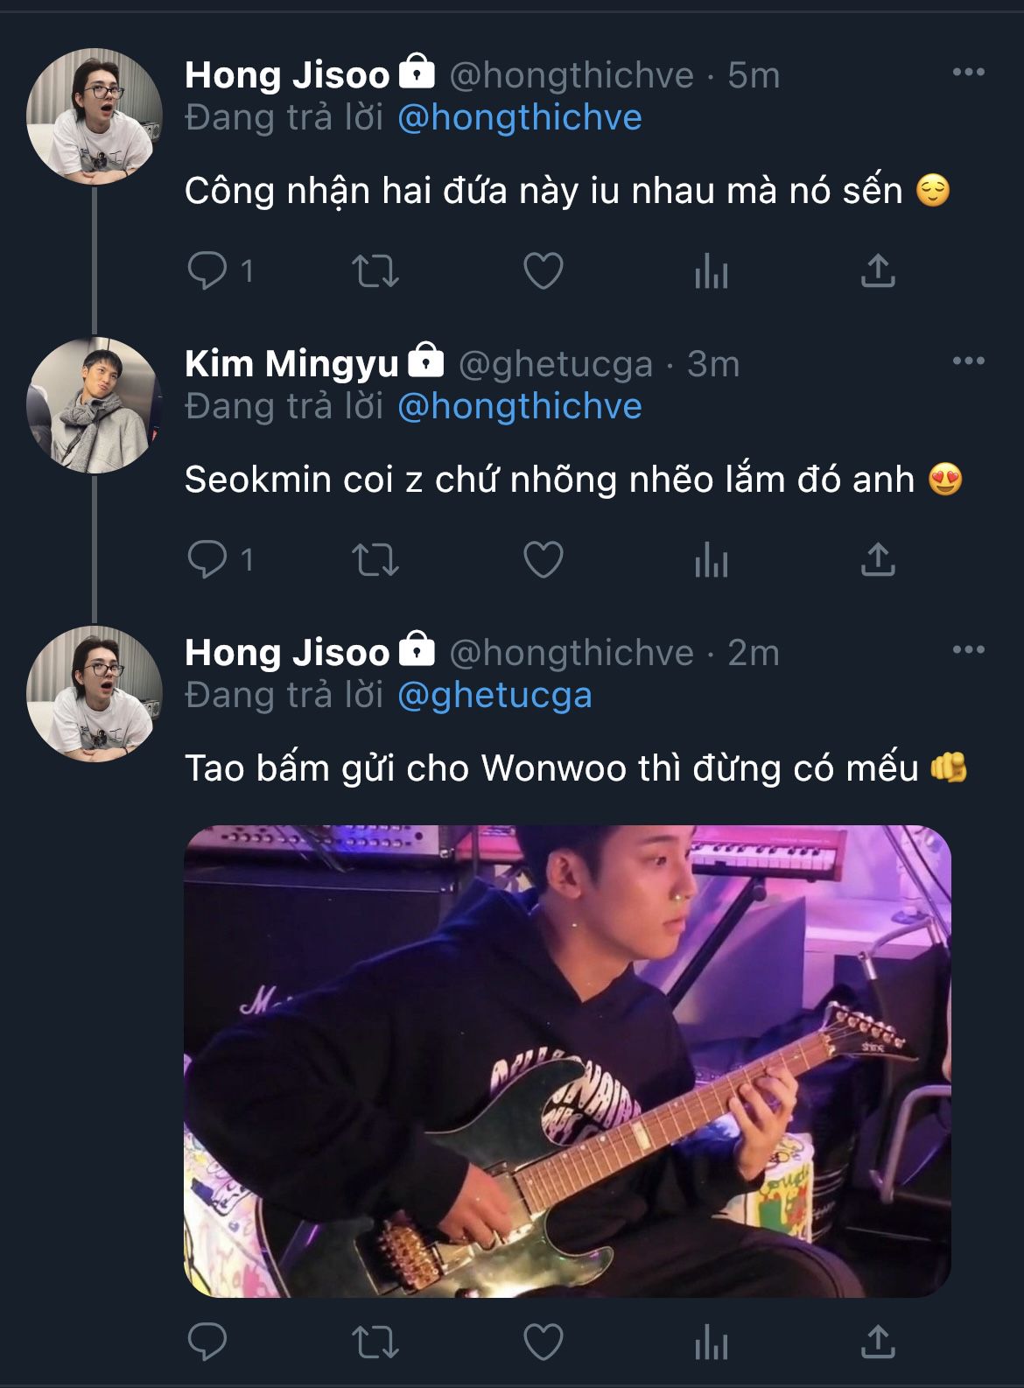Reply to the tweet with guitar photo
This screenshot has width=1024, height=1388.
pos(207,1341)
